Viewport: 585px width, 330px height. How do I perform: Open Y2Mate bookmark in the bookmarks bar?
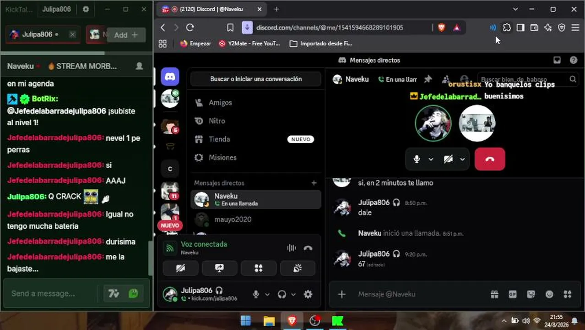tap(249, 44)
